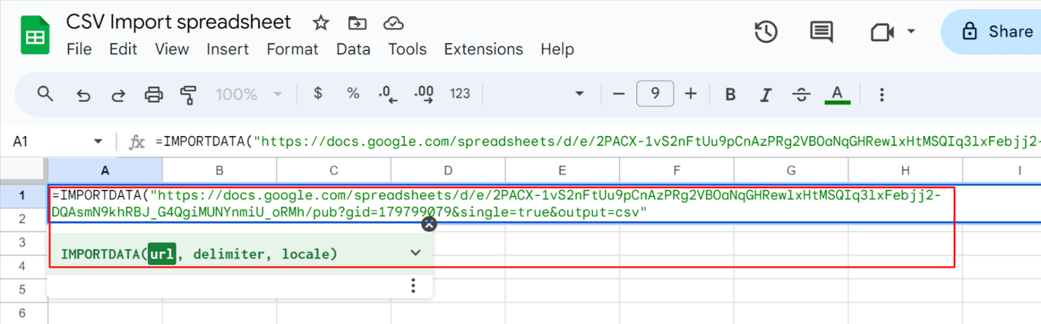Open version history clock icon

click(766, 32)
